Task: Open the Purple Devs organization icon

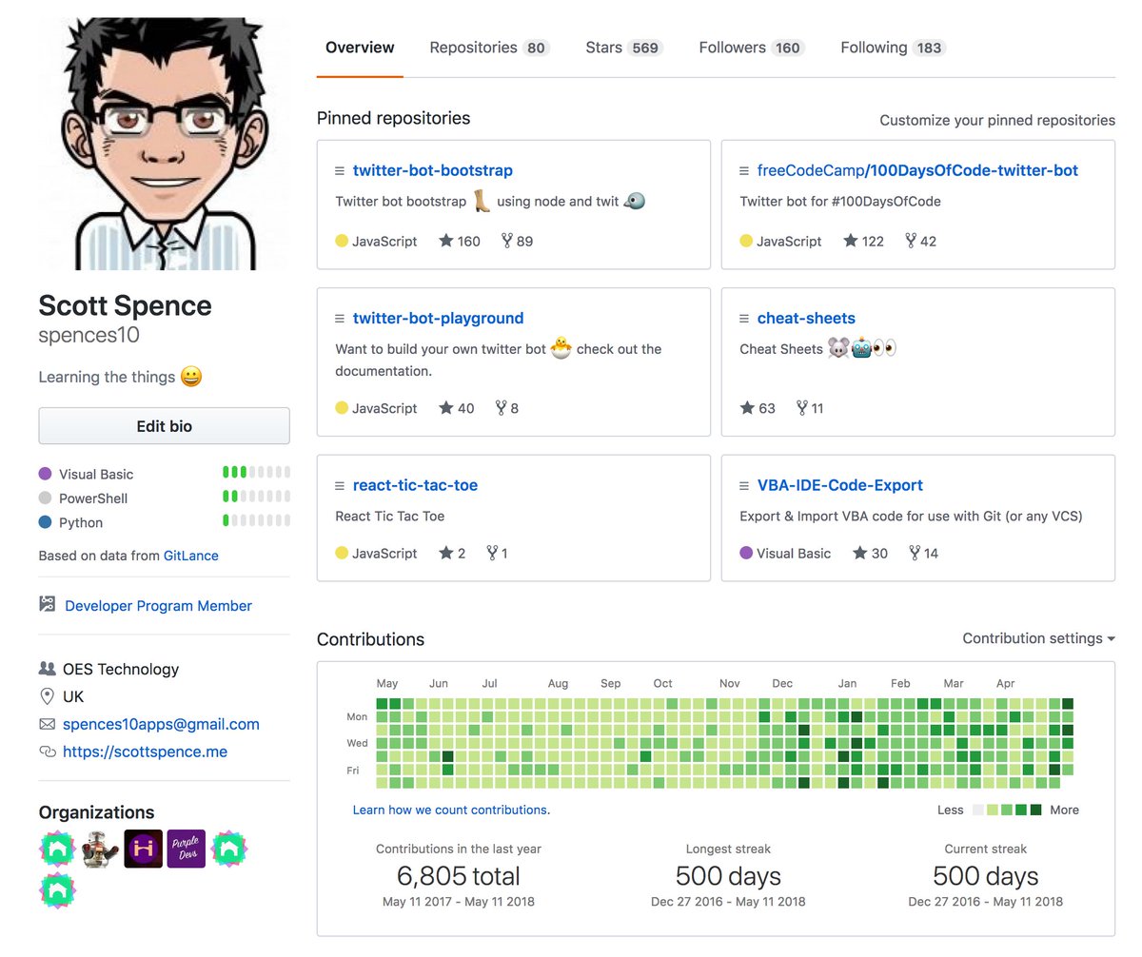Action: (186, 848)
